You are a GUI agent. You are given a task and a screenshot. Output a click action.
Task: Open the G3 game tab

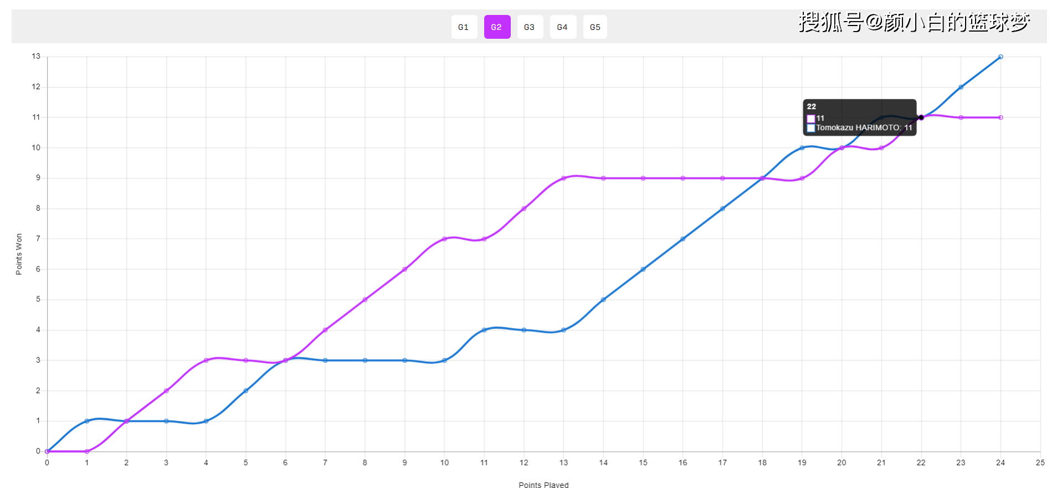pos(530,27)
